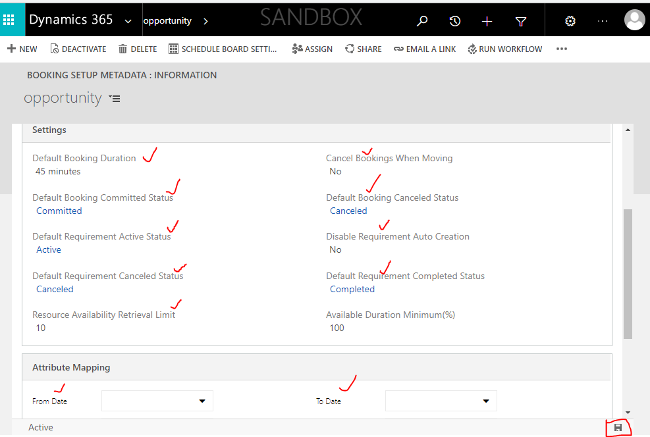Image resolution: width=650 pixels, height=437 pixels.
Task: Expand the Dynamics 365 navigation chevron
Action: click(128, 20)
